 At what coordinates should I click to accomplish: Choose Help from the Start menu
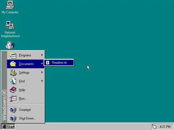[x=26, y=90]
